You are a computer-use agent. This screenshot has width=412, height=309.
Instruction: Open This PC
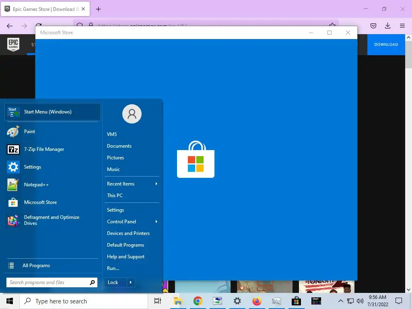pyautogui.click(x=115, y=196)
